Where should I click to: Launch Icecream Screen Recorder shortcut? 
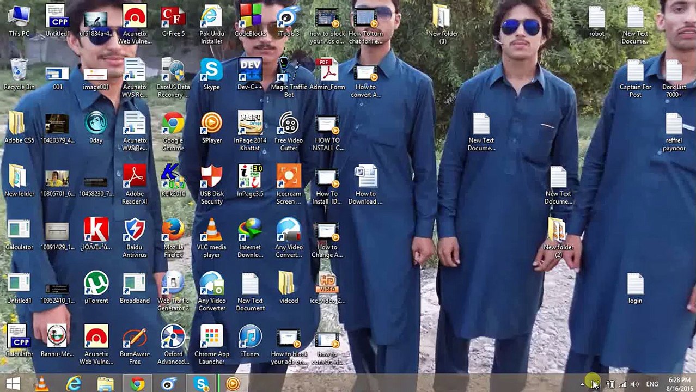click(x=289, y=186)
